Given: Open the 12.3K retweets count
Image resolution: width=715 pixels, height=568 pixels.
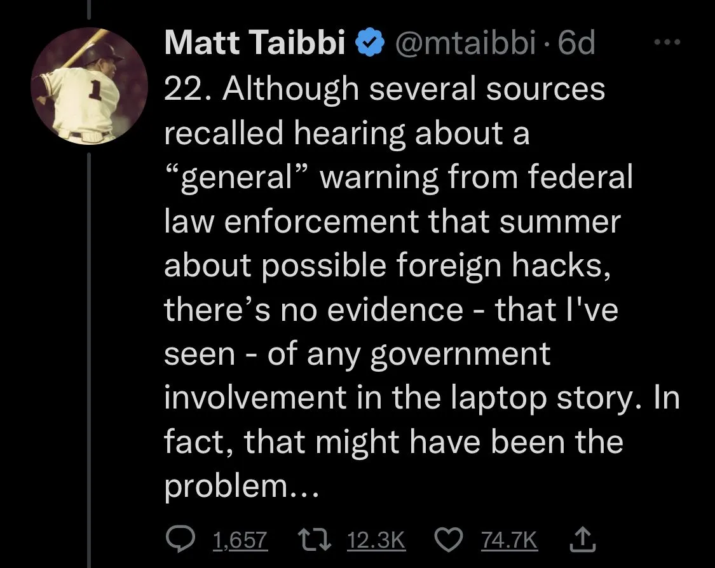Looking at the screenshot, I should click(x=376, y=540).
